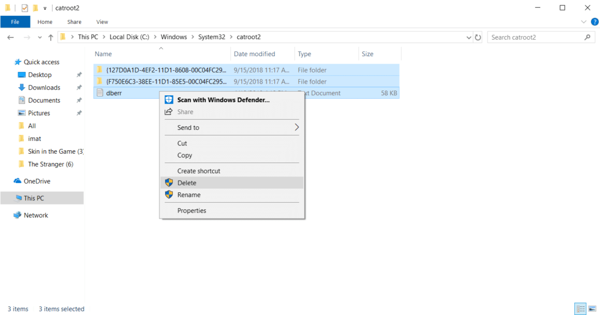
Task: Open Documents in navigation pane
Action: point(44,101)
